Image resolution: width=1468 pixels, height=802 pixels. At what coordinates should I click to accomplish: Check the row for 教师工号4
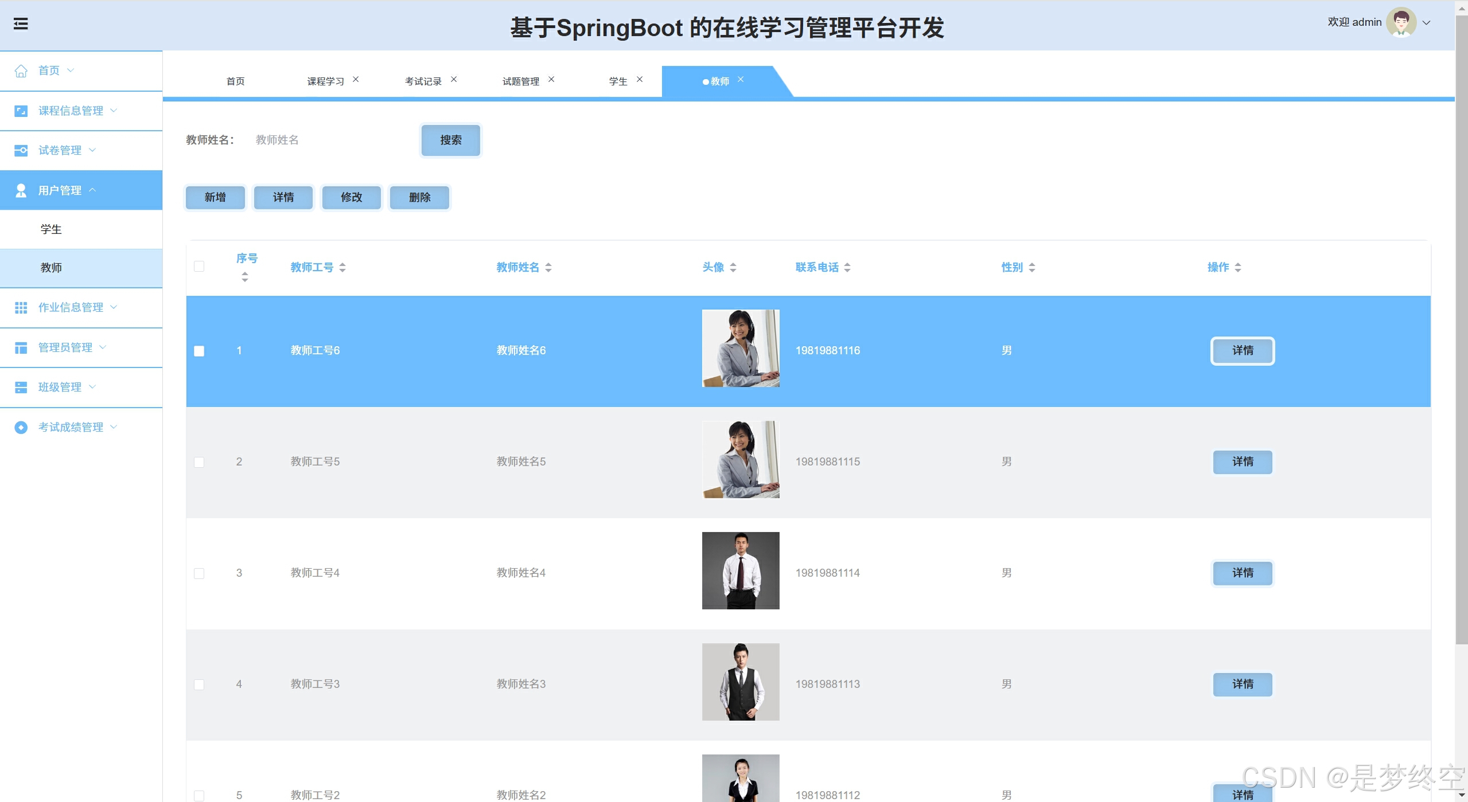click(199, 573)
